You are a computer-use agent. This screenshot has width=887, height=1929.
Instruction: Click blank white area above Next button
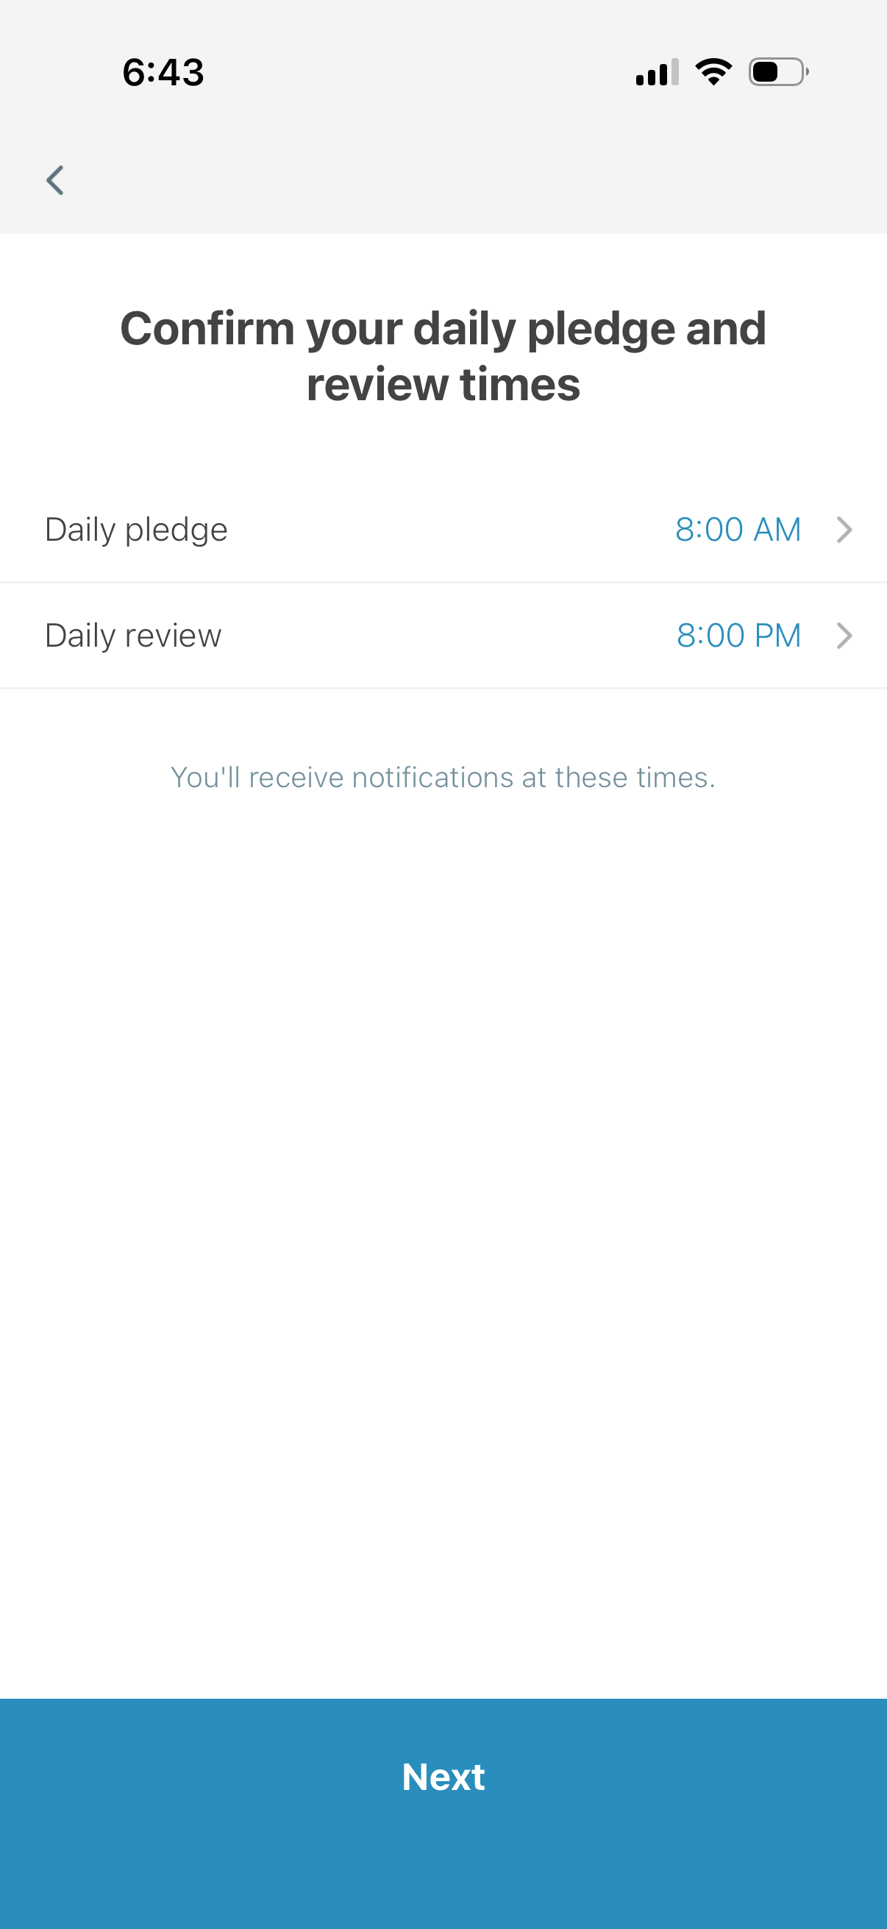click(443, 1273)
